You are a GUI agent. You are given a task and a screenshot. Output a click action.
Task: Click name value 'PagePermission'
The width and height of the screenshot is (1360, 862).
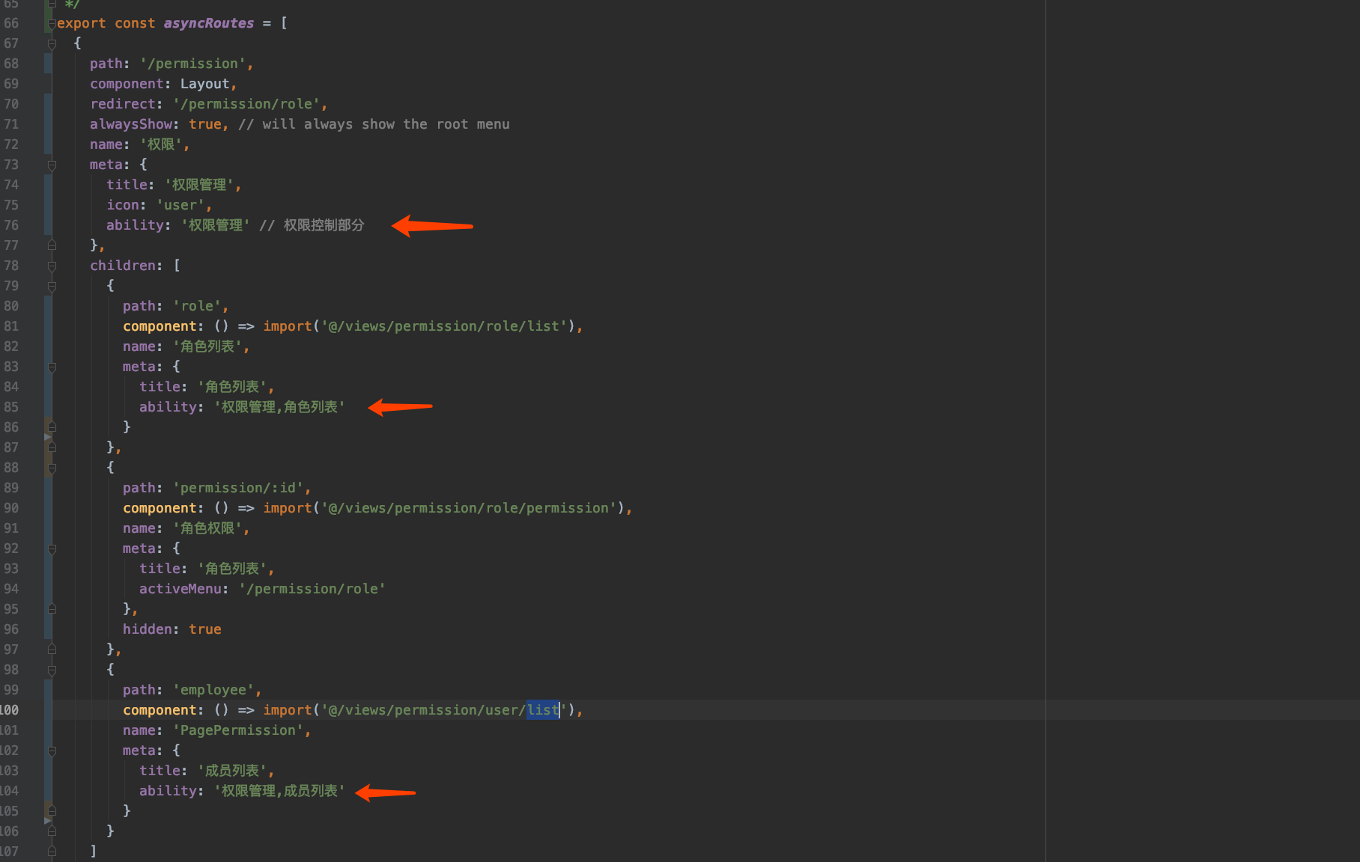pos(238,730)
